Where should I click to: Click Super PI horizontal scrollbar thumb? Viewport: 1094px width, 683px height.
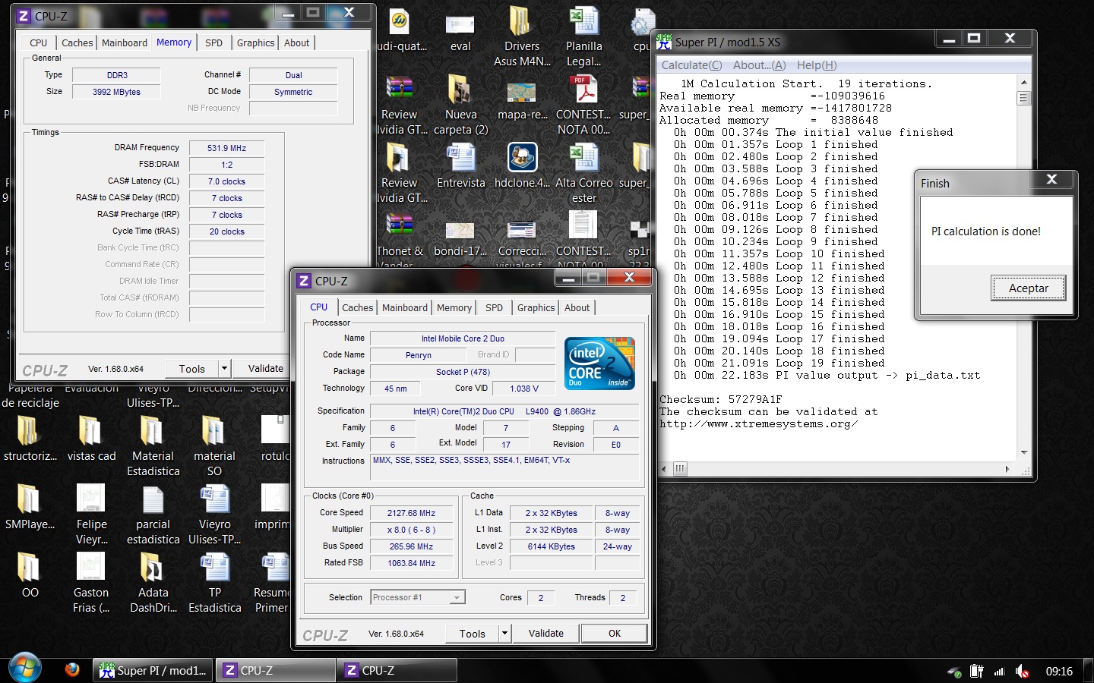(x=680, y=469)
